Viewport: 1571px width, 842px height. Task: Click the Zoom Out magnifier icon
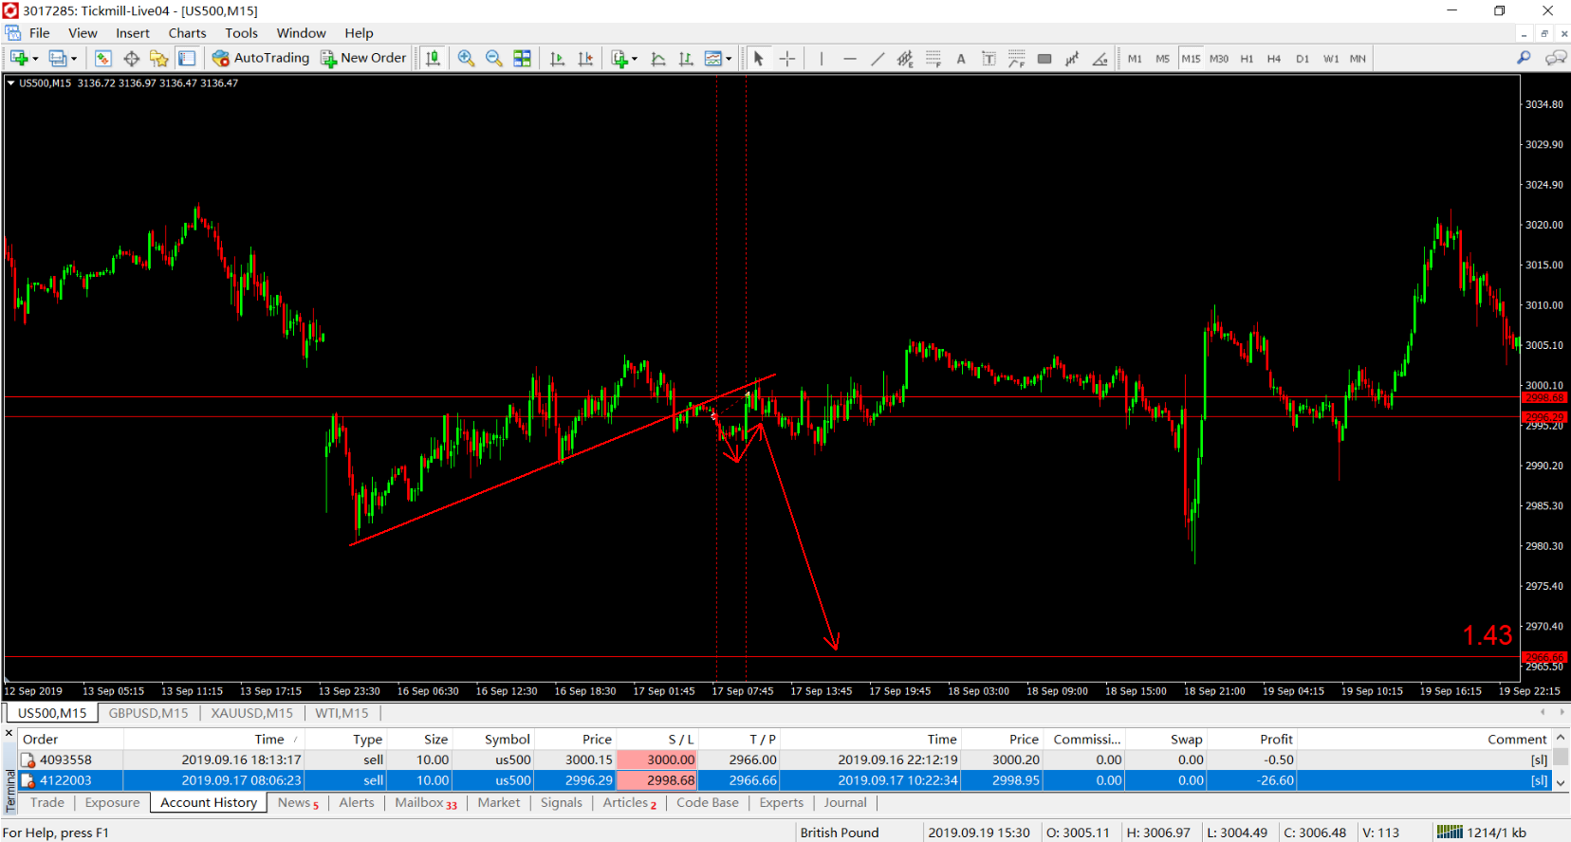click(493, 59)
